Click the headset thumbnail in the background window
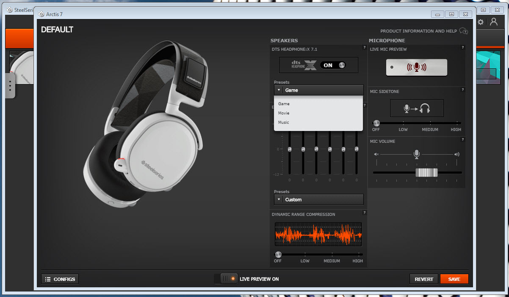Image resolution: width=509 pixels, height=297 pixels. [x=21, y=68]
